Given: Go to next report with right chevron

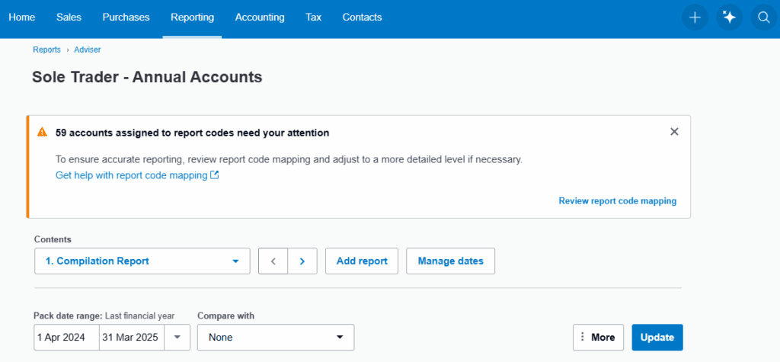Looking at the screenshot, I should tap(302, 261).
